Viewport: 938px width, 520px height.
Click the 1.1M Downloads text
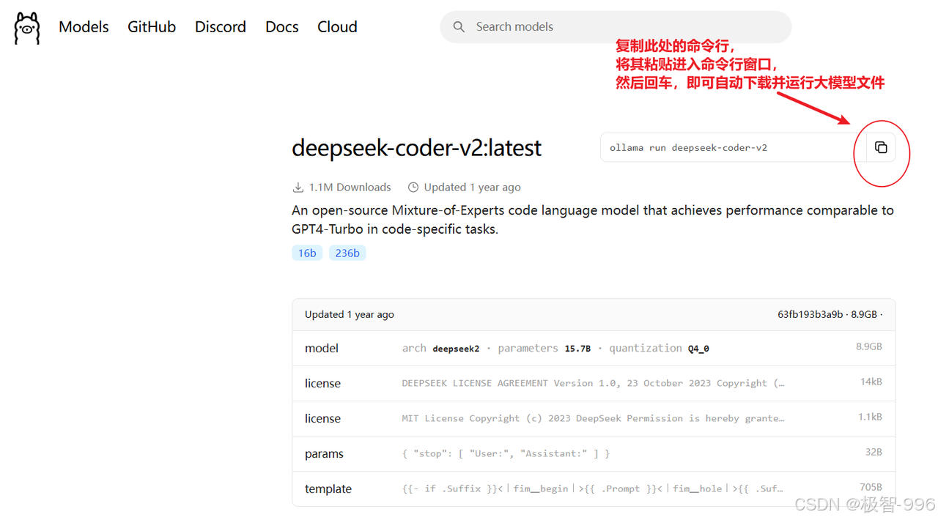[x=350, y=187]
